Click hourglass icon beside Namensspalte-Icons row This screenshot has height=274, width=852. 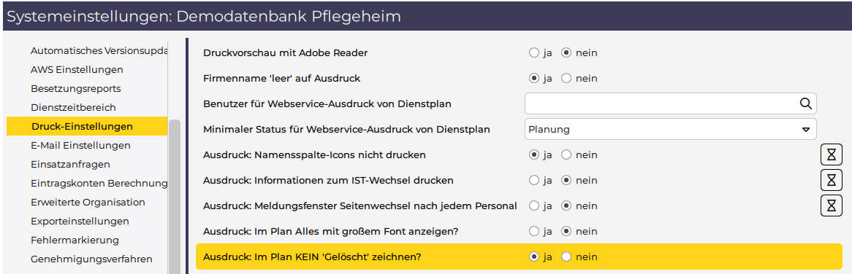click(832, 155)
